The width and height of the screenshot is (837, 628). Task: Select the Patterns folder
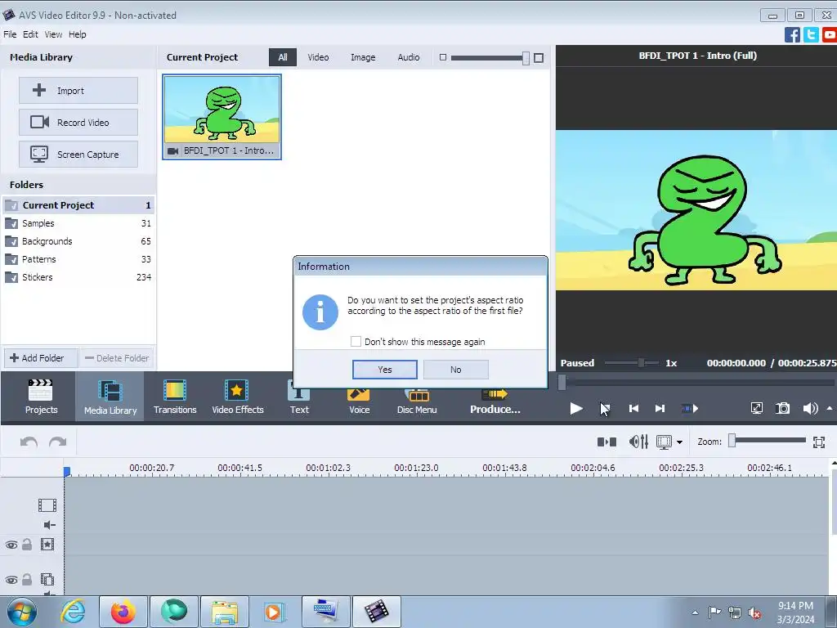pyautogui.click(x=78, y=259)
